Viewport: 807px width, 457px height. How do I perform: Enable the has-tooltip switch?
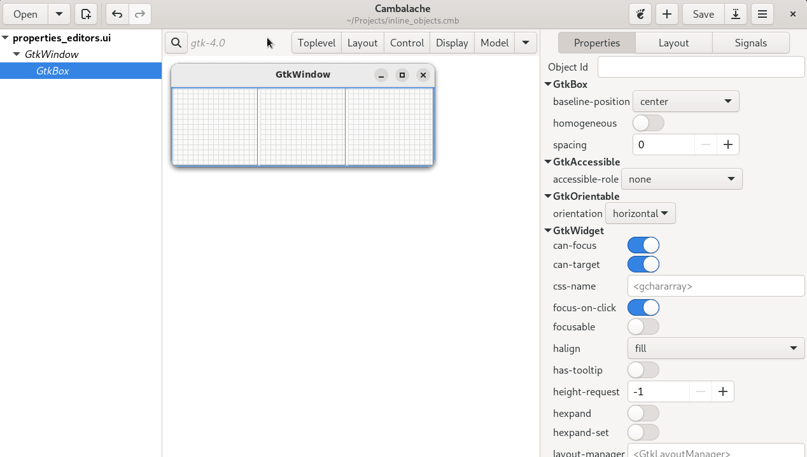pyautogui.click(x=643, y=370)
